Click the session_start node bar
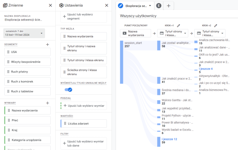 [122, 62]
